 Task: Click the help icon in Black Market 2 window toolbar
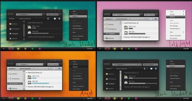click(x=156, y=69)
